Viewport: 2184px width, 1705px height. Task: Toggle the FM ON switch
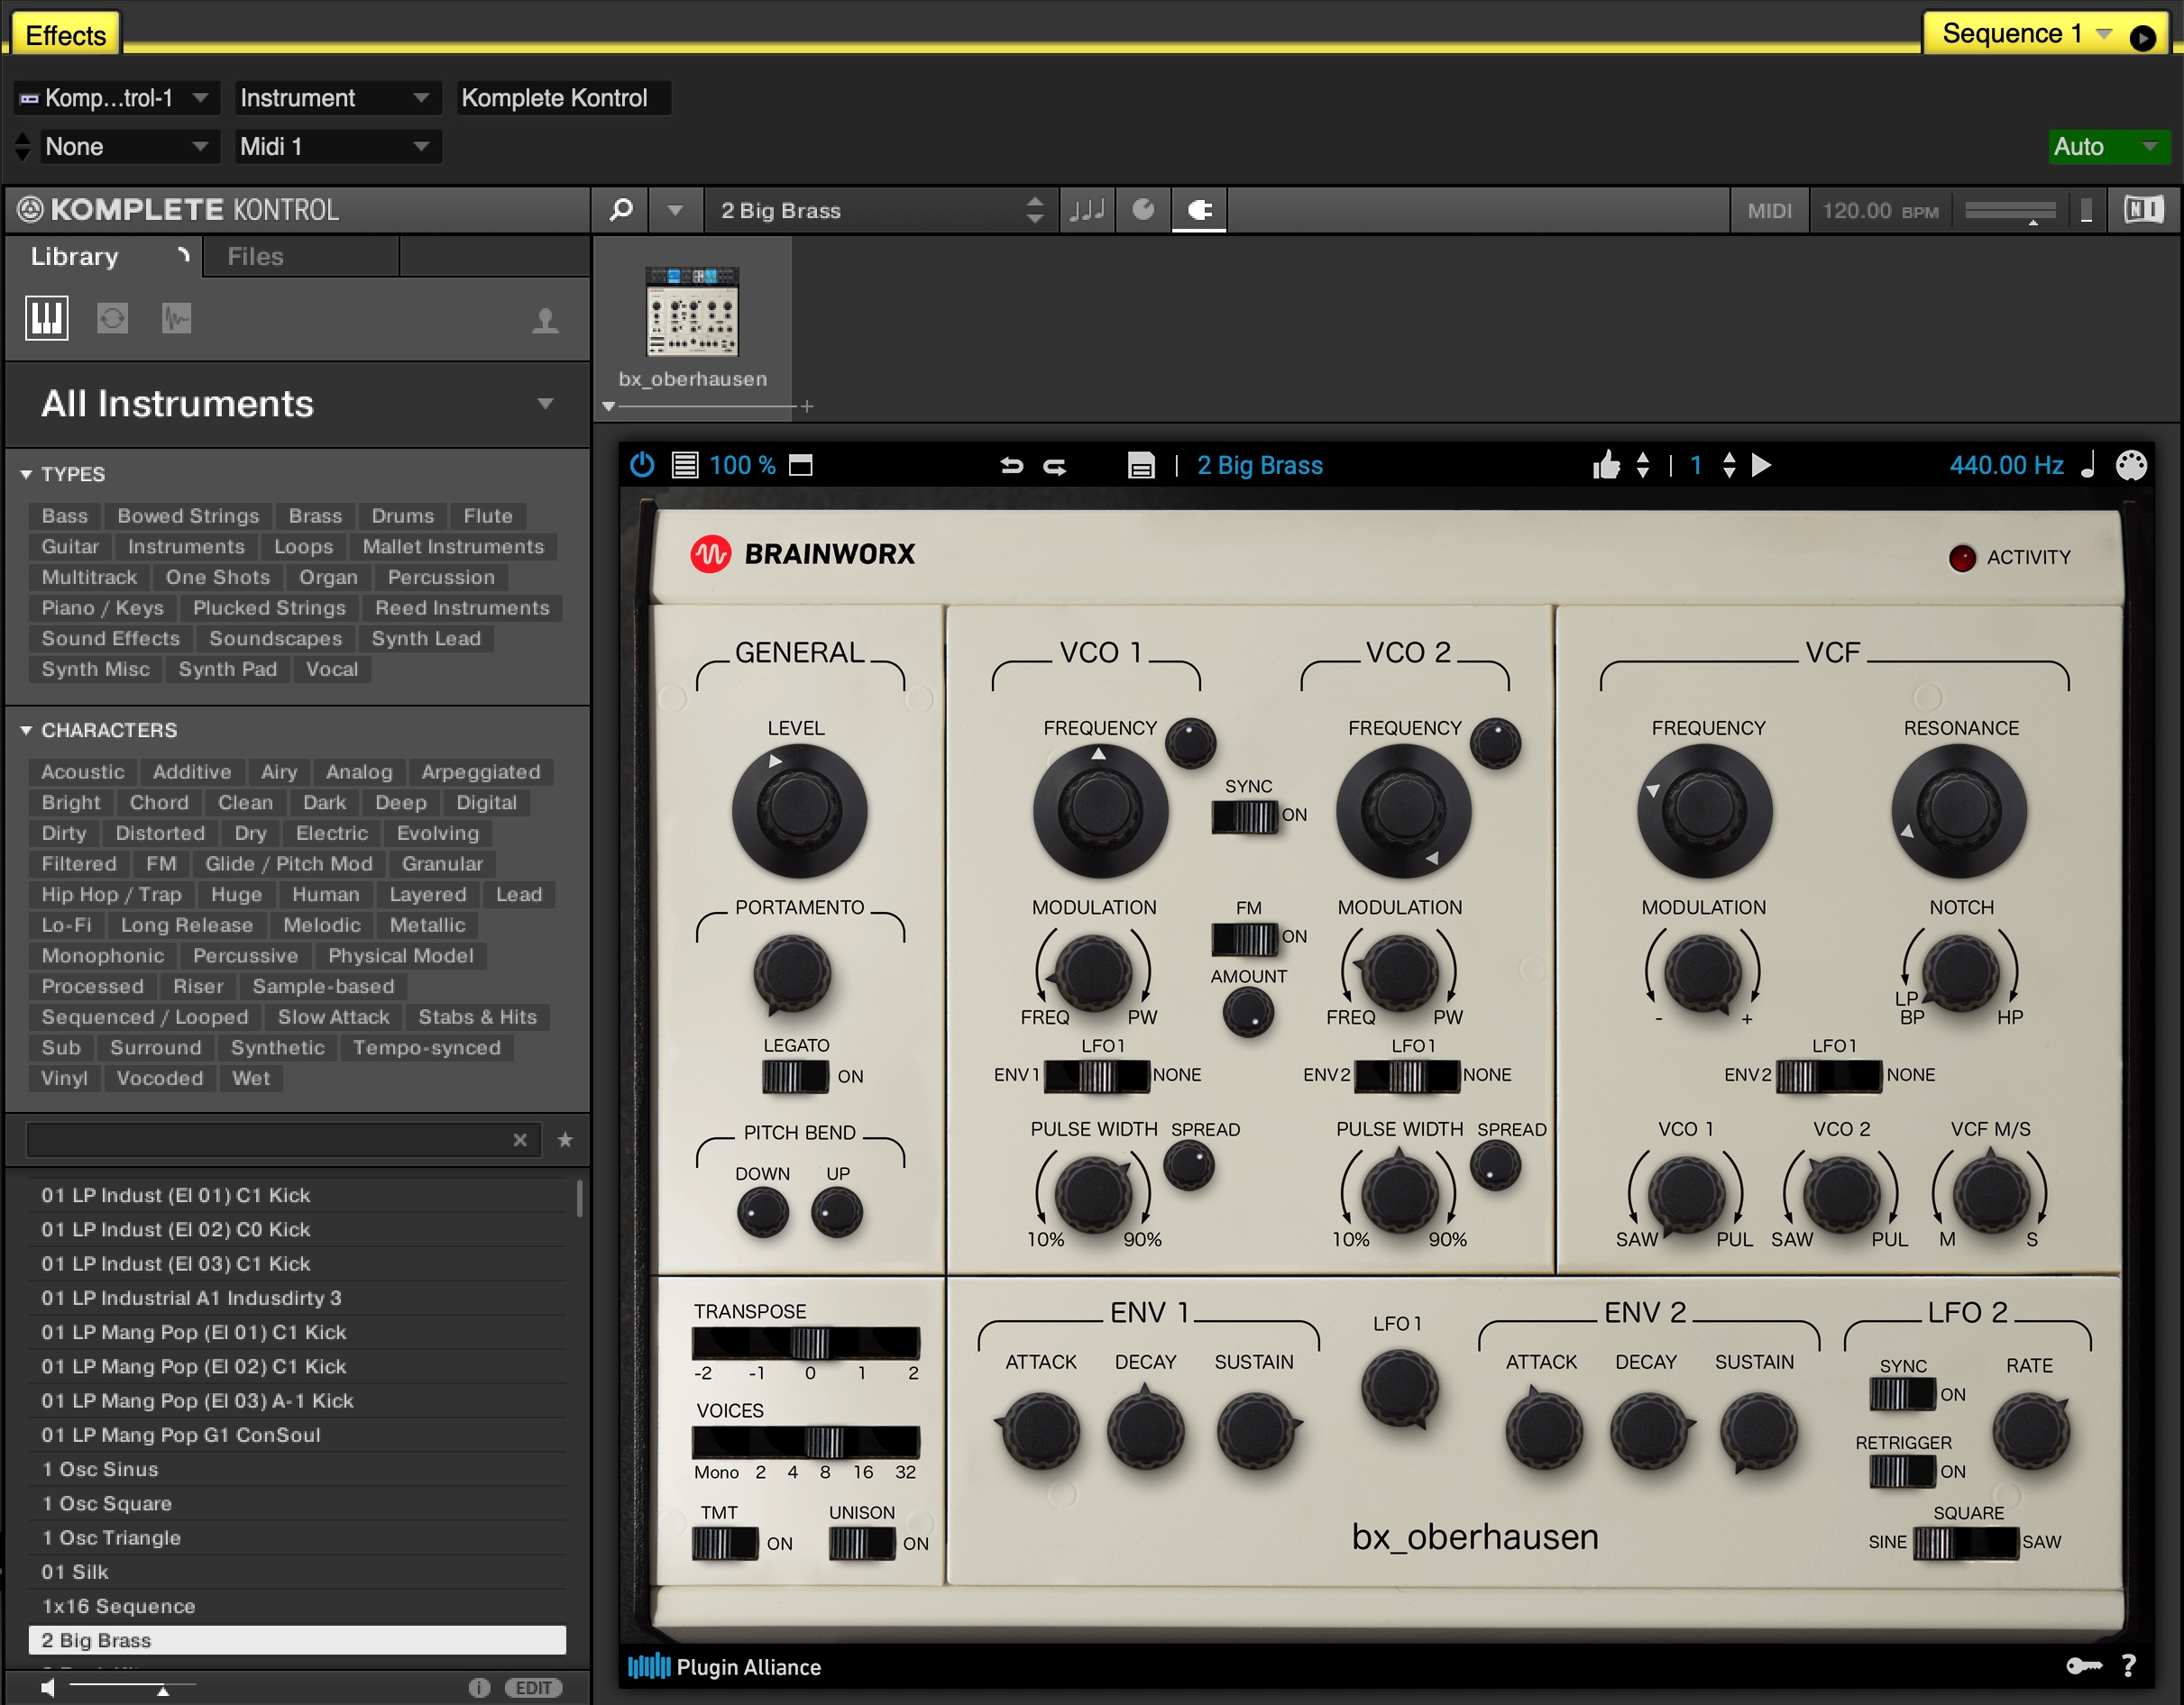(x=1244, y=938)
